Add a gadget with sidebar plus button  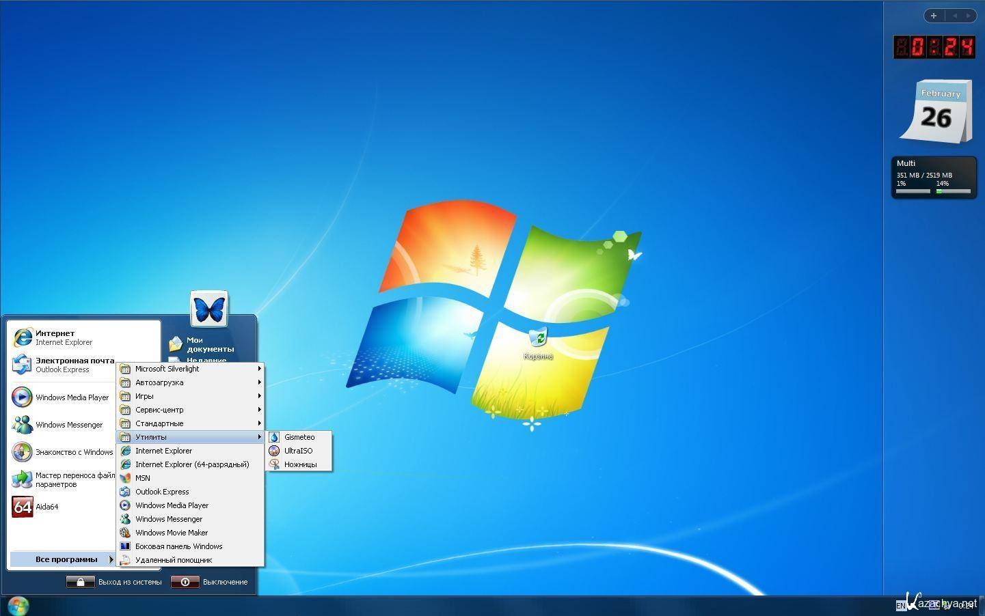pyautogui.click(x=934, y=15)
